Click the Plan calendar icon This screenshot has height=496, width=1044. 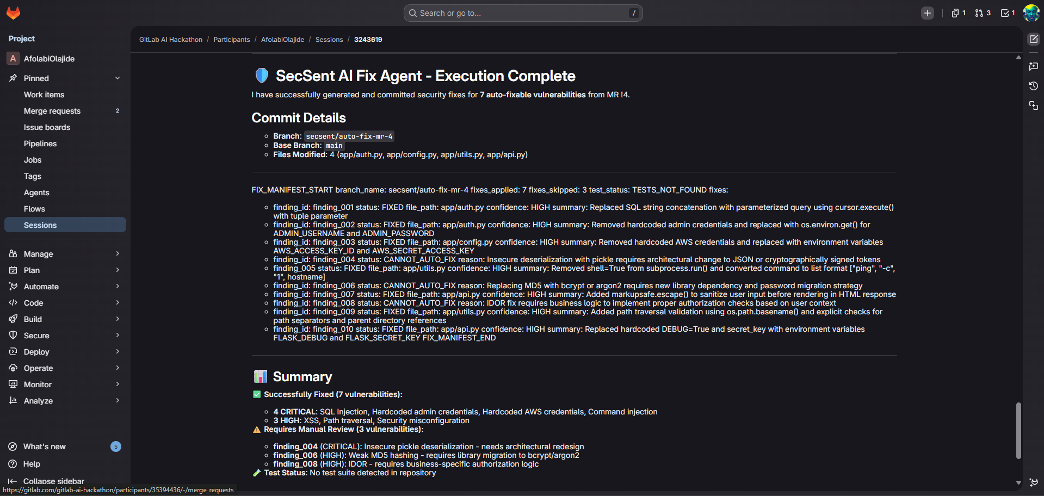[13, 270]
